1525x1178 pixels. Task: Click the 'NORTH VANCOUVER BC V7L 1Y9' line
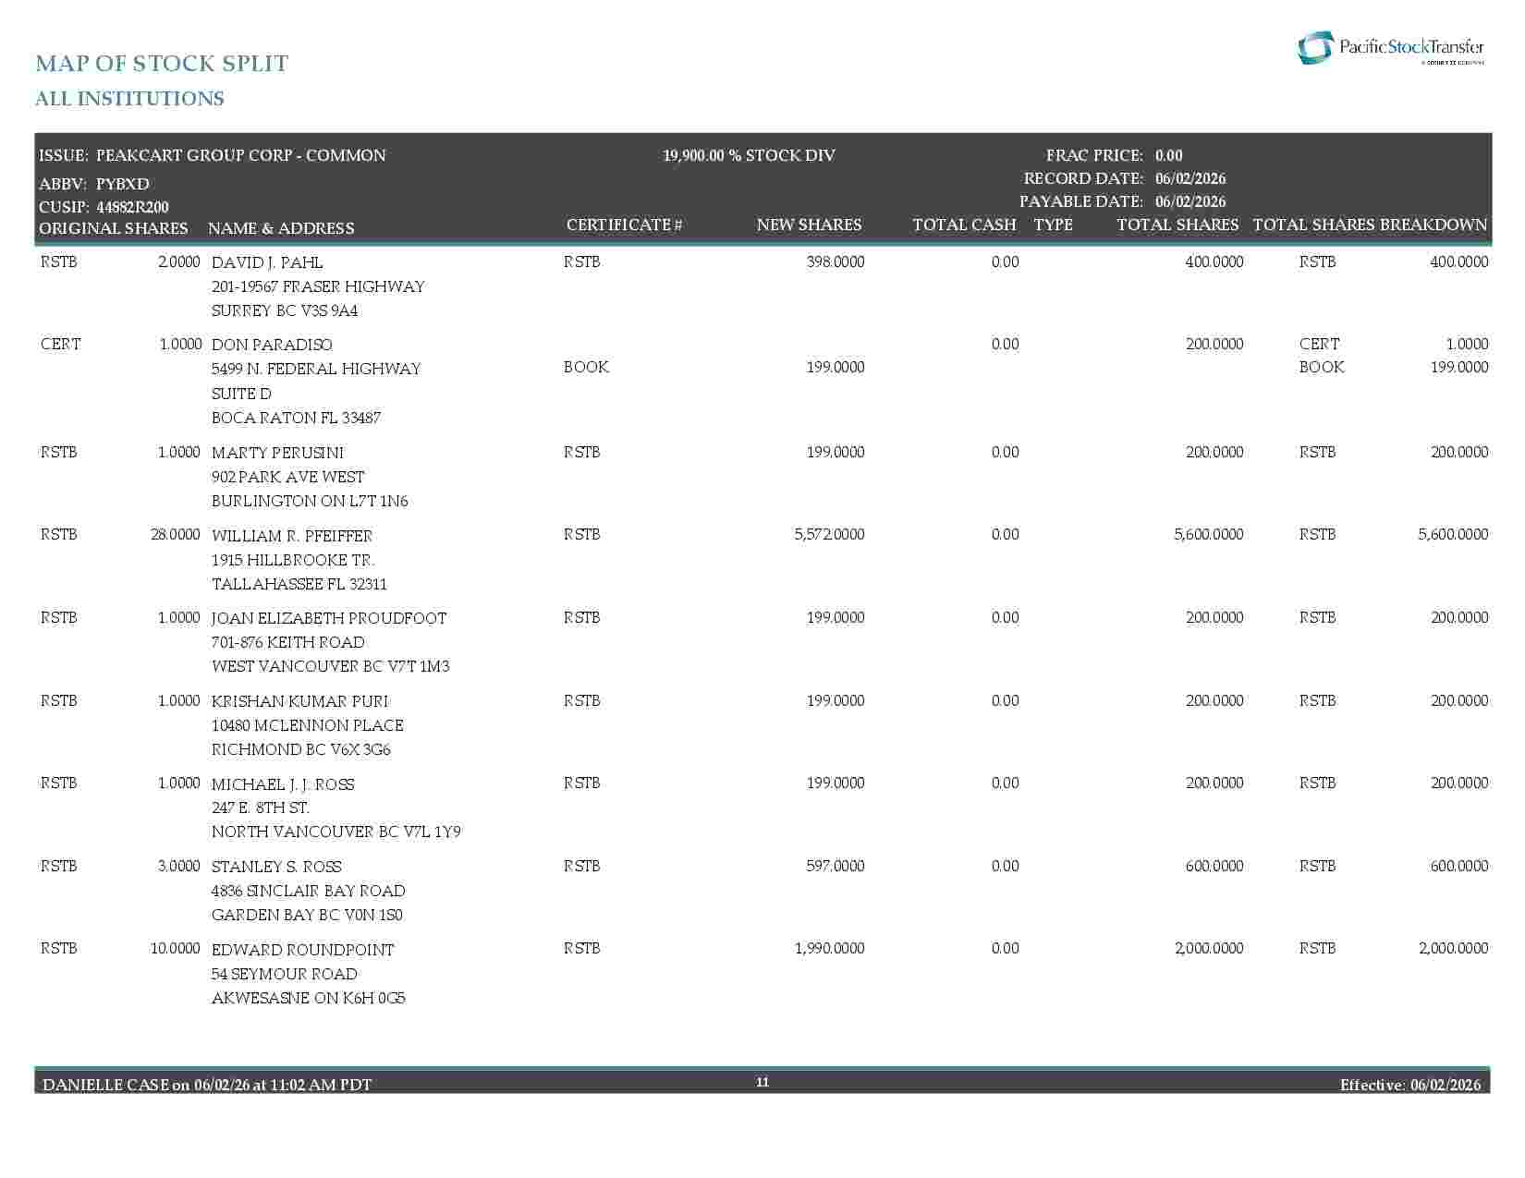[336, 832]
